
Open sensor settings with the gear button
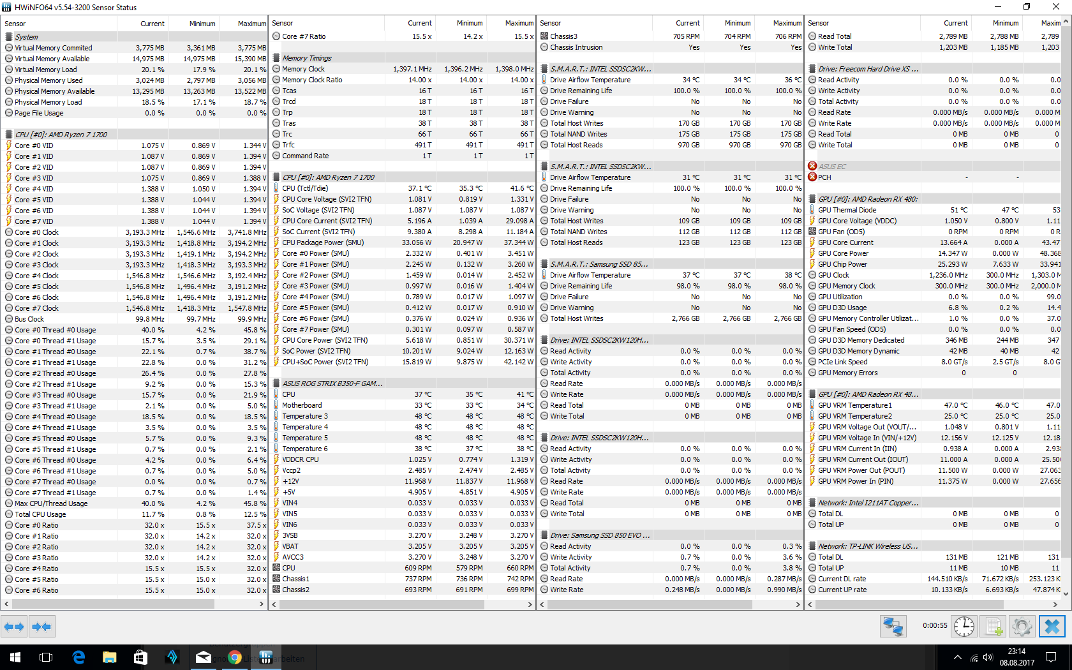point(1022,627)
